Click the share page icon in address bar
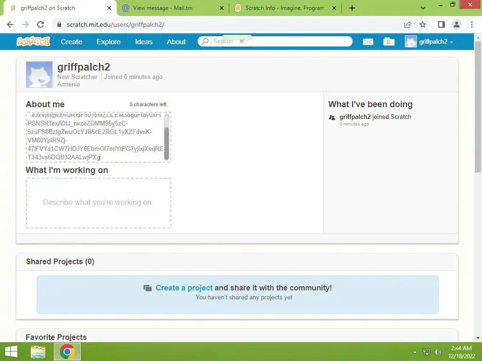The height and width of the screenshot is (361, 482). pos(408,24)
